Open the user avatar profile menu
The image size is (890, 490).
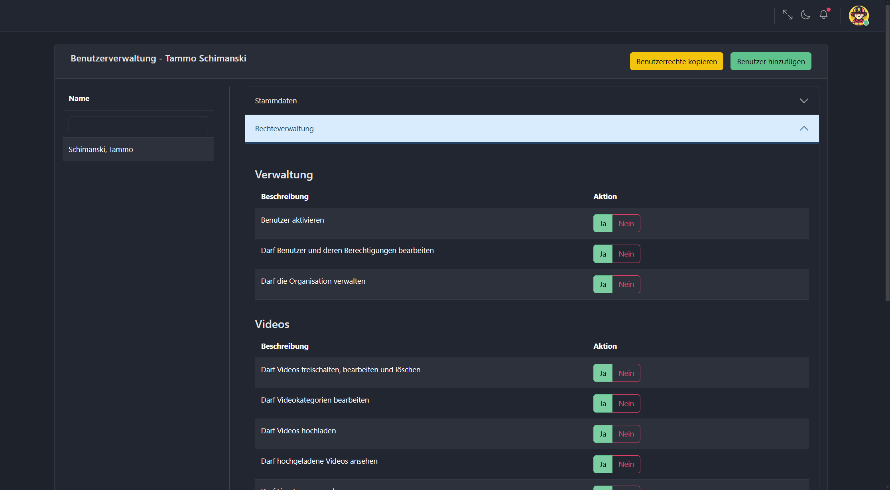(858, 16)
